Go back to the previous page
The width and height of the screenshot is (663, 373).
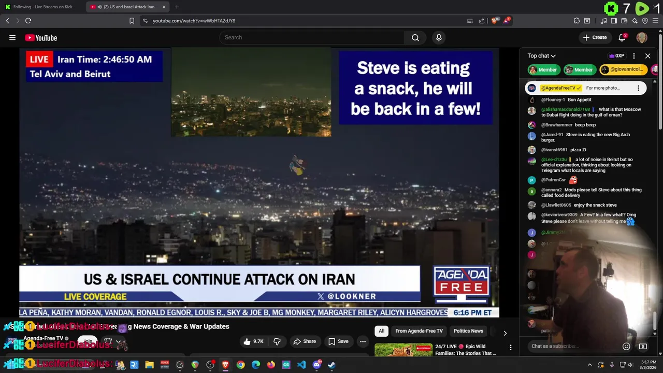[x=7, y=21]
